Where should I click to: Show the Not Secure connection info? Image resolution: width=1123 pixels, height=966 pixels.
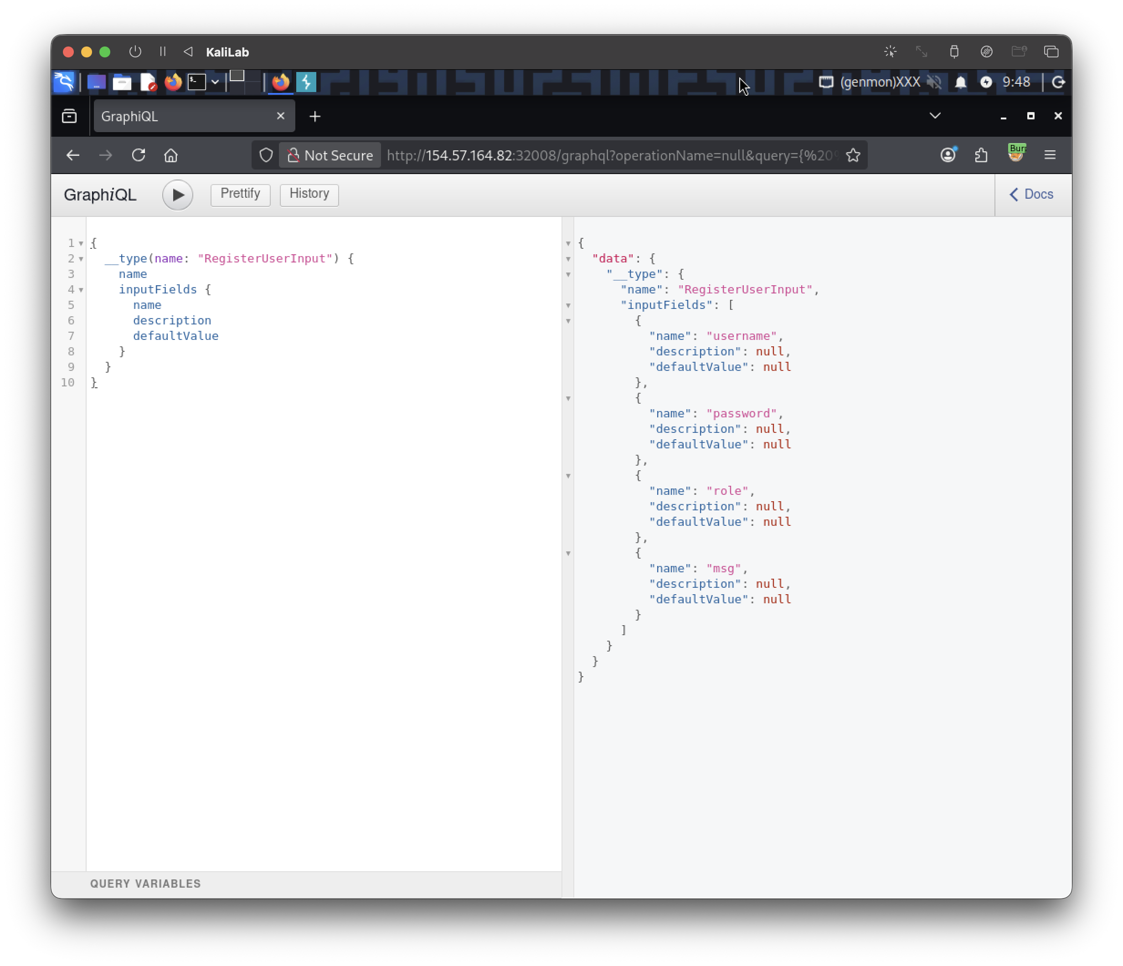(330, 155)
